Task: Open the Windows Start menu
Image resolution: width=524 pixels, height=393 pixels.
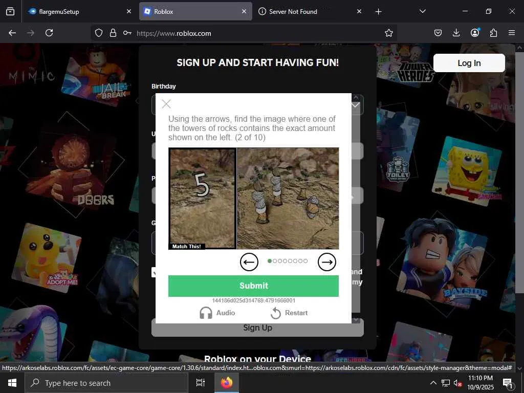Action: [x=12, y=383]
